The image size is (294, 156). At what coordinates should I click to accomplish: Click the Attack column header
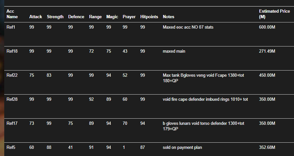pos(36,17)
